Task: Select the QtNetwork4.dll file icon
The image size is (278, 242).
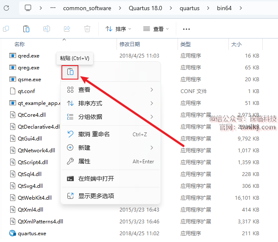Action: [x=13, y=150]
